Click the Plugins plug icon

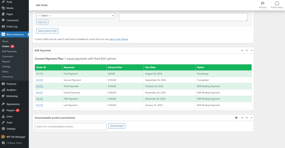(x=3, y=110)
